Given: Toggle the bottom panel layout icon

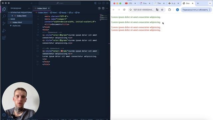Looking at the screenshot, I should click(100, 3).
